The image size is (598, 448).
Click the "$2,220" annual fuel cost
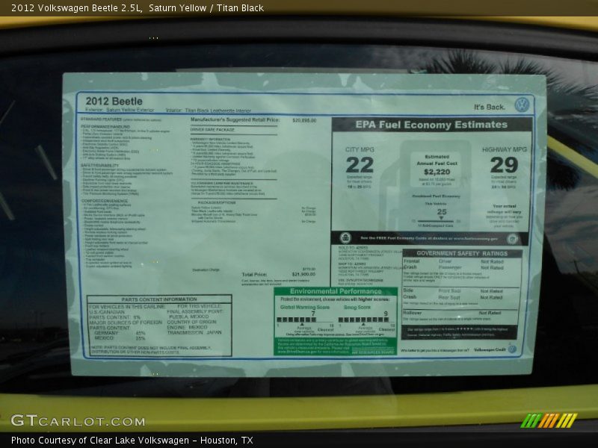pyautogui.click(x=437, y=172)
